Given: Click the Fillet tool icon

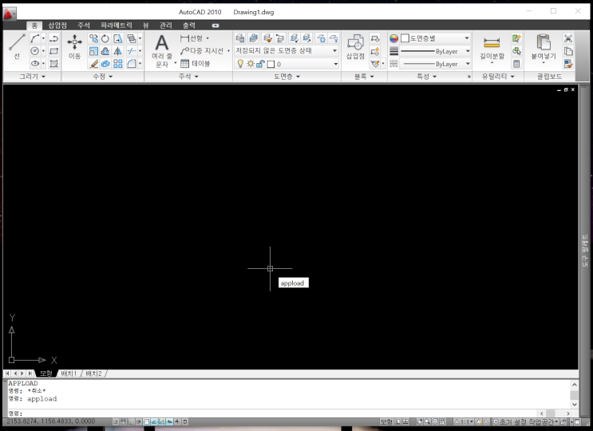Looking at the screenshot, I should tap(131, 63).
